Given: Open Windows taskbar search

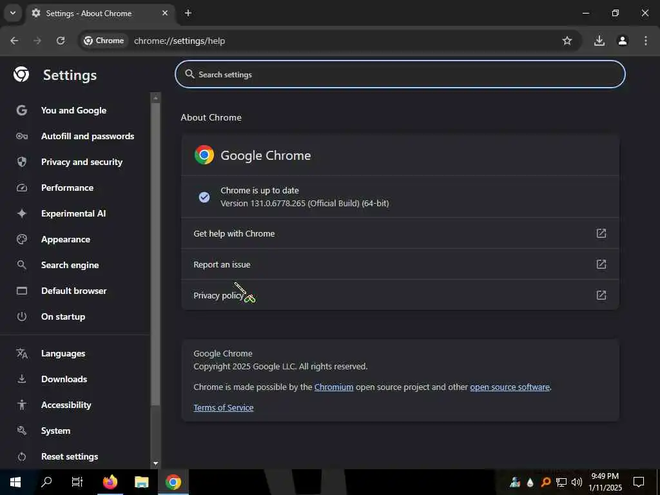Looking at the screenshot, I should tap(46, 482).
